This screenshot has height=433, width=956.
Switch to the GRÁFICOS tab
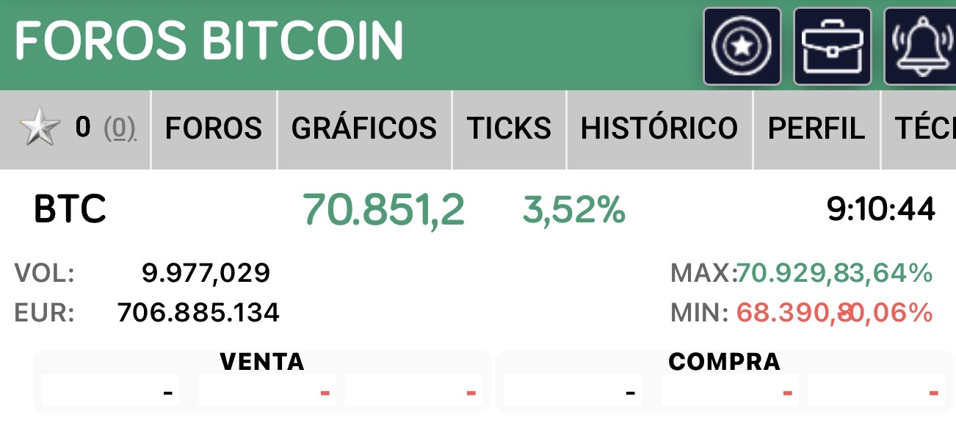click(364, 129)
